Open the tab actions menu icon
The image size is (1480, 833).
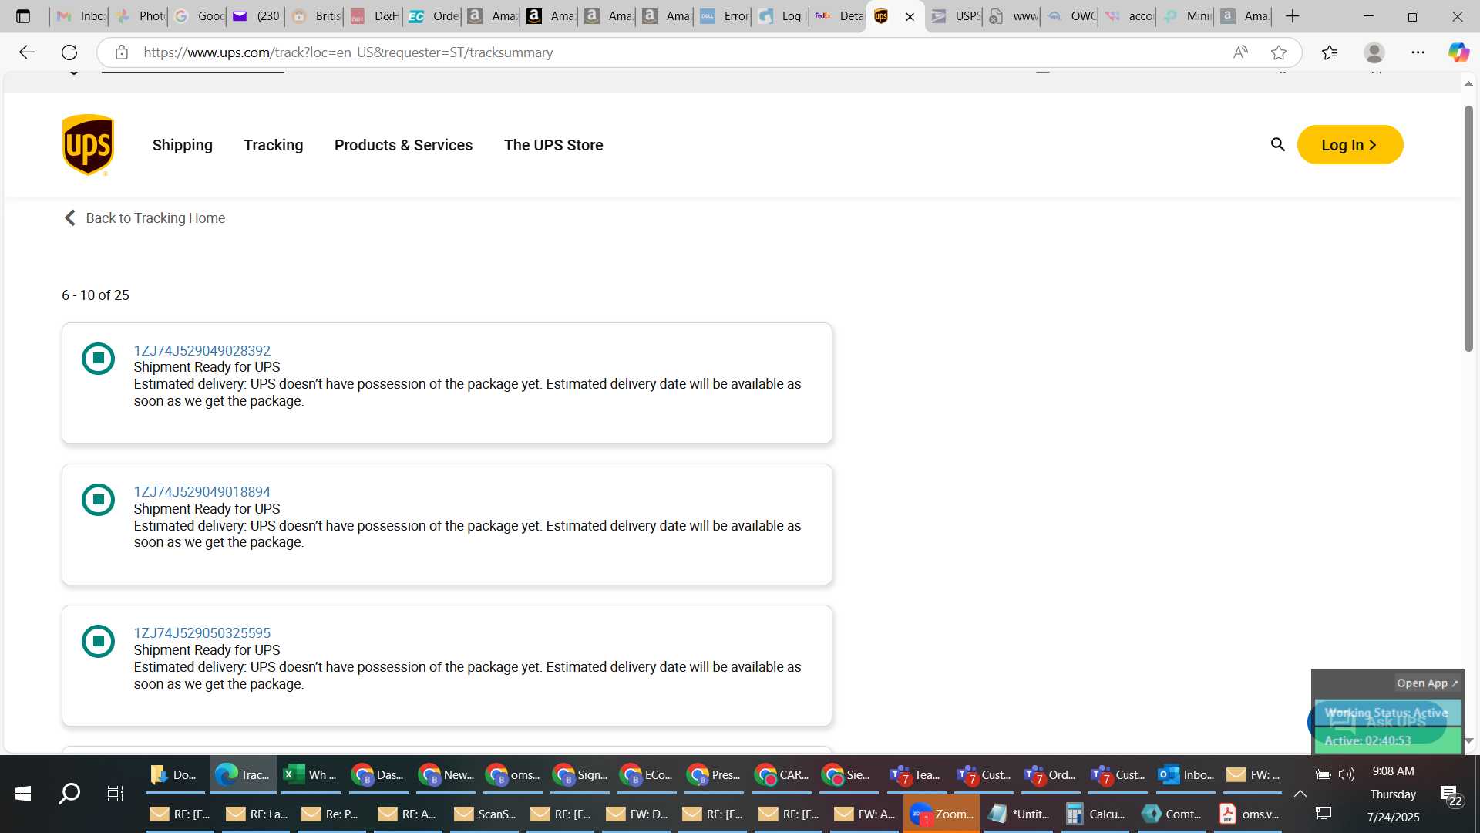point(23,16)
